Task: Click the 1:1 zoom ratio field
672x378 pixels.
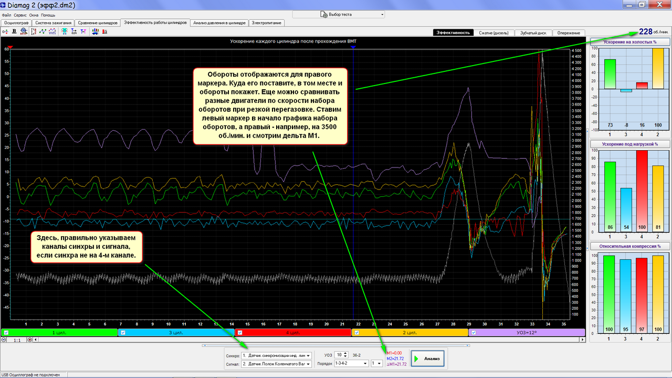Action: (17, 340)
